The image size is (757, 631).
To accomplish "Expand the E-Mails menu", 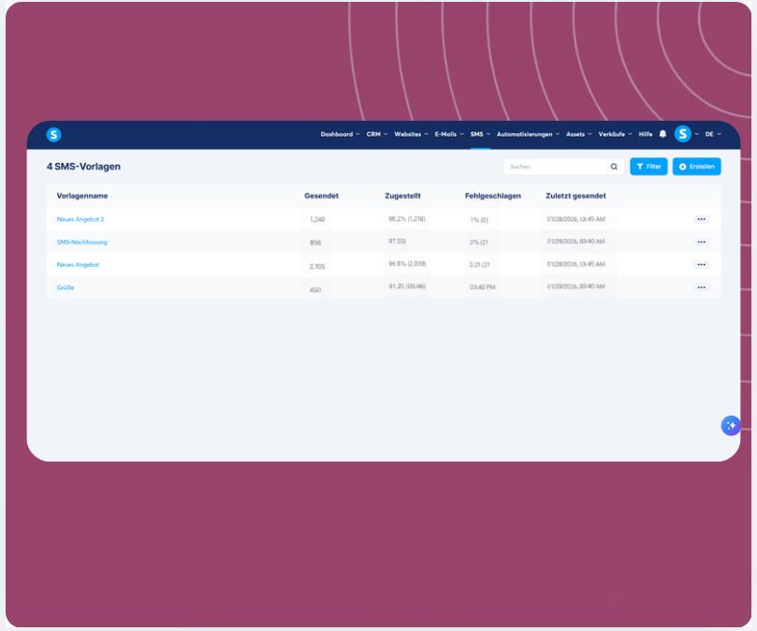I will coord(449,134).
